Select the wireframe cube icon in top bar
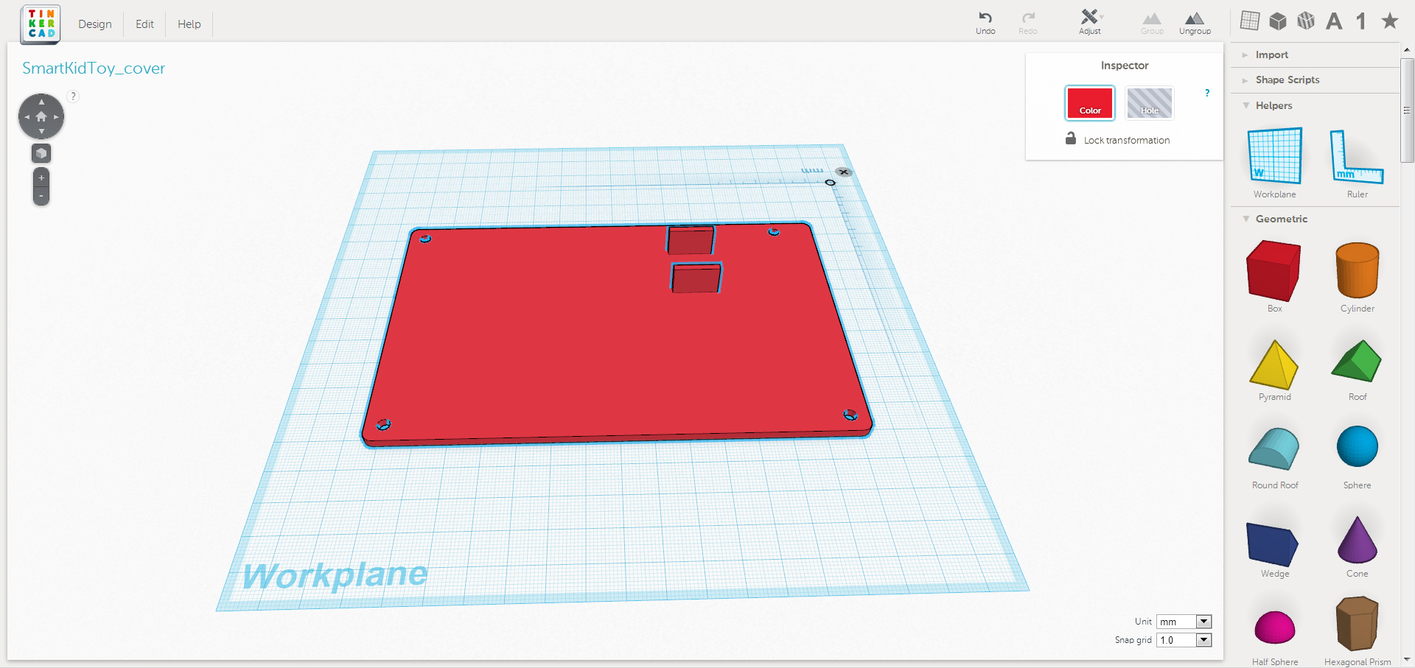Viewport: 1415px width, 668px height. point(1306,21)
